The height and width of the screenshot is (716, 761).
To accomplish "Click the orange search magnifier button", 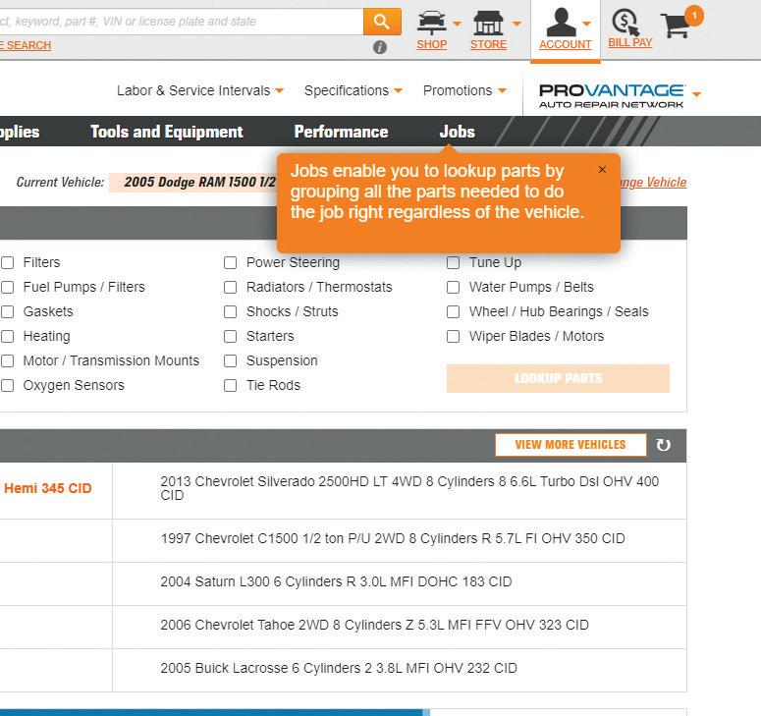I will [382, 22].
